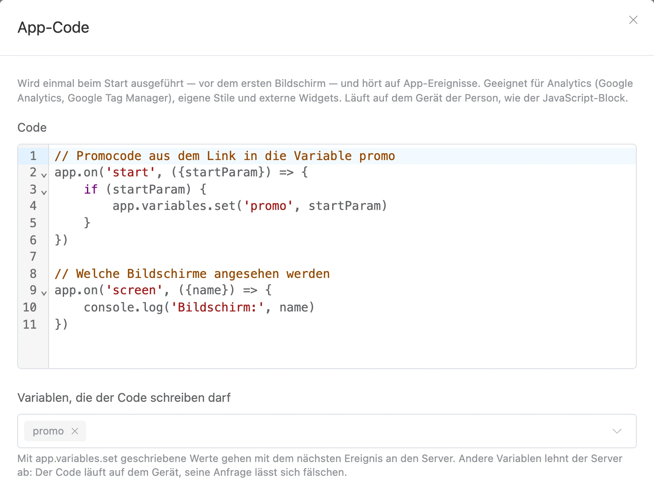Click line number 1 in gutter
The height and width of the screenshot is (493, 654).
pos(33,156)
